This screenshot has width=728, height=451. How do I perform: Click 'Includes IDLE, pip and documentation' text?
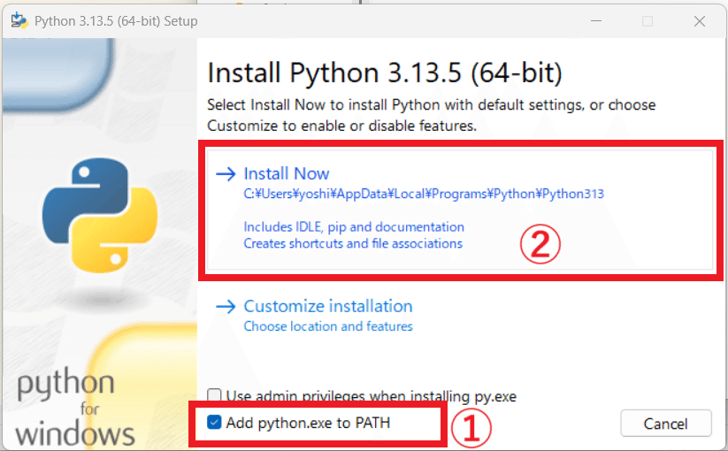pyautogui.click(x=354, y=227)
